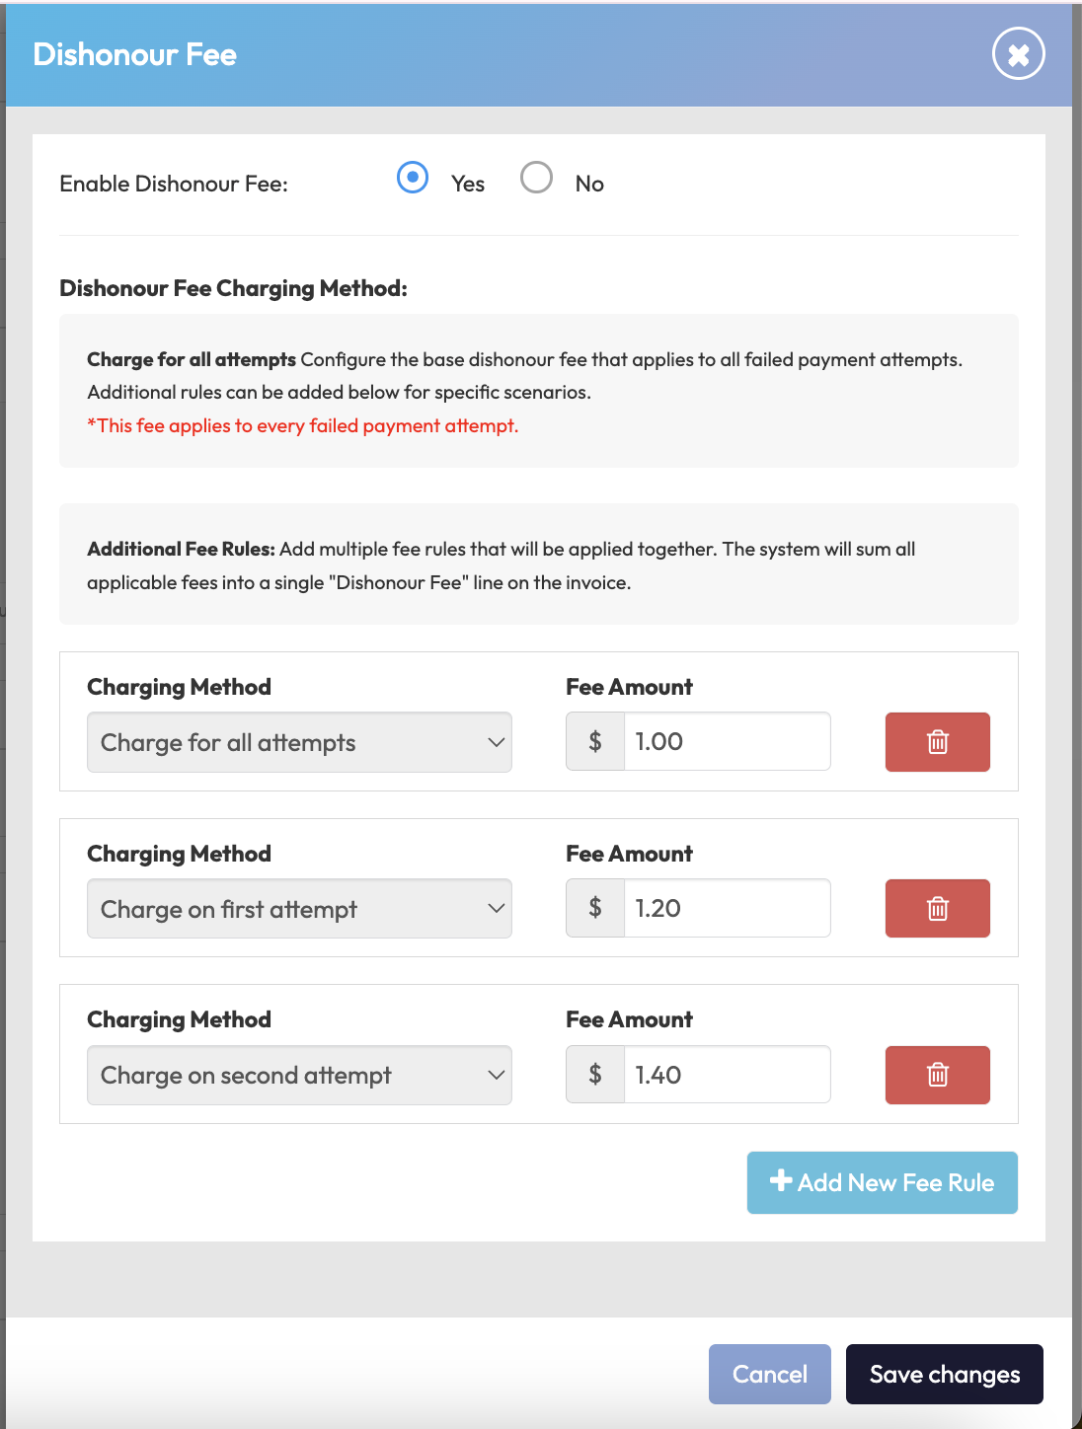Delete the 'Charge on first attempt' fee rule
The width and height of the screenshot is (1082, 1429).
(x=937, y=908)
